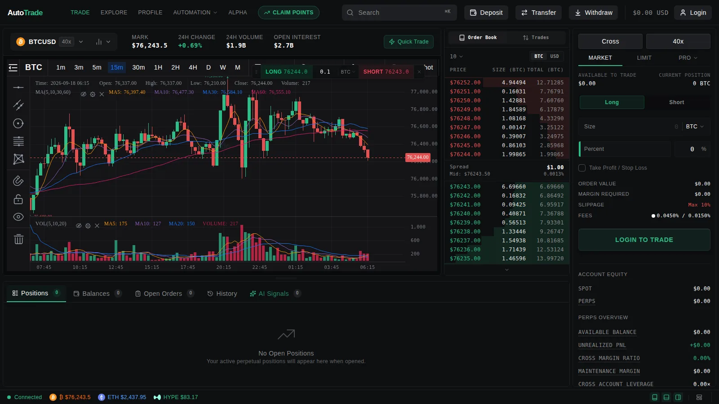Open the Fibonacci levels drawing tool
The width and height of the screenshot is (719, 404).
click(x=18, y=141)
